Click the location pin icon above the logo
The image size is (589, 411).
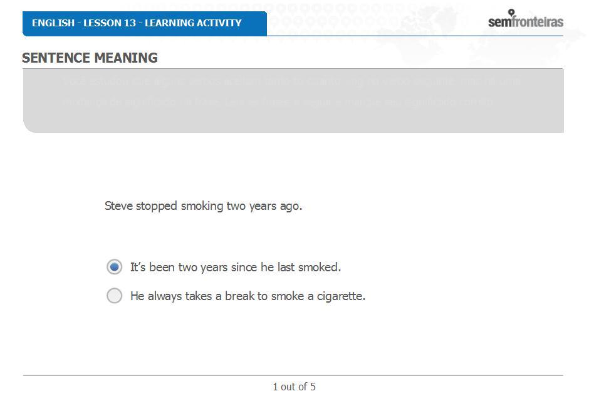pos(511,13)
